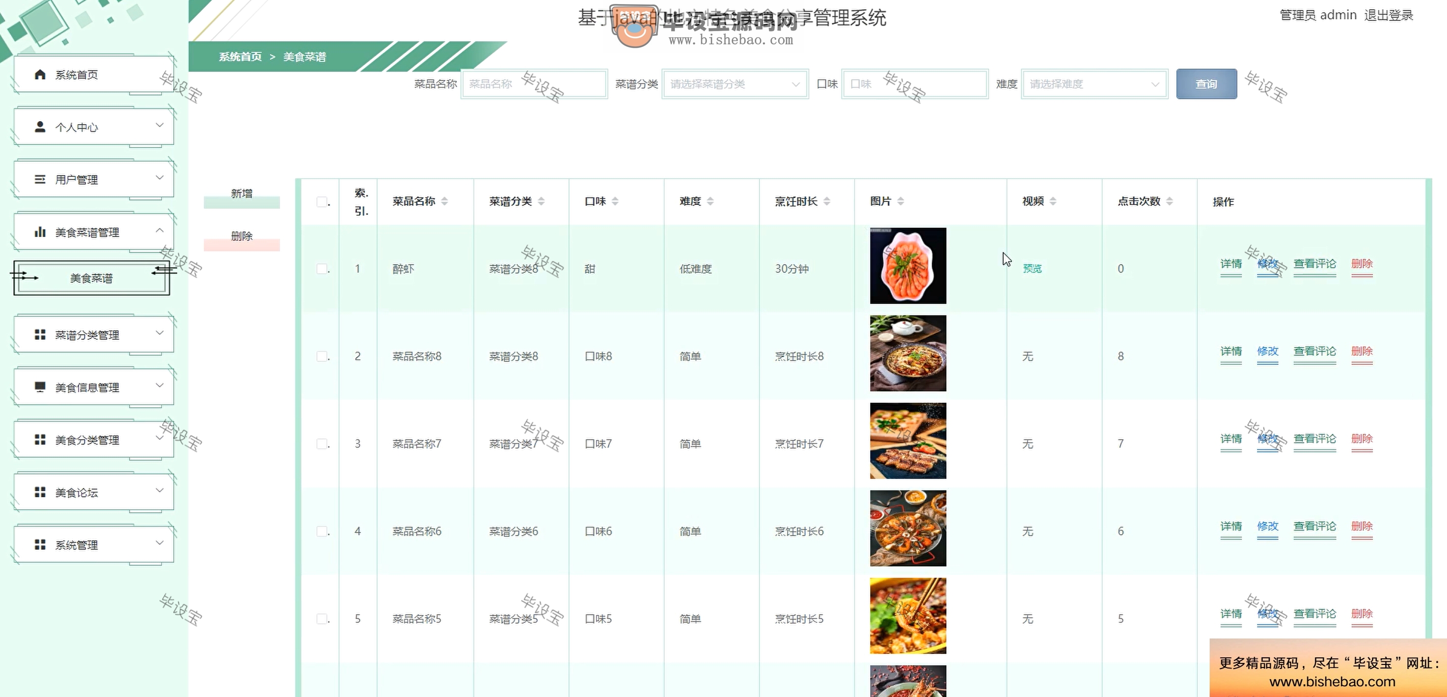This screenshot has height=697, width=1447.
Task: Open the 菜品名称6 dish image thumbnail
Action: tap(908, 529)
